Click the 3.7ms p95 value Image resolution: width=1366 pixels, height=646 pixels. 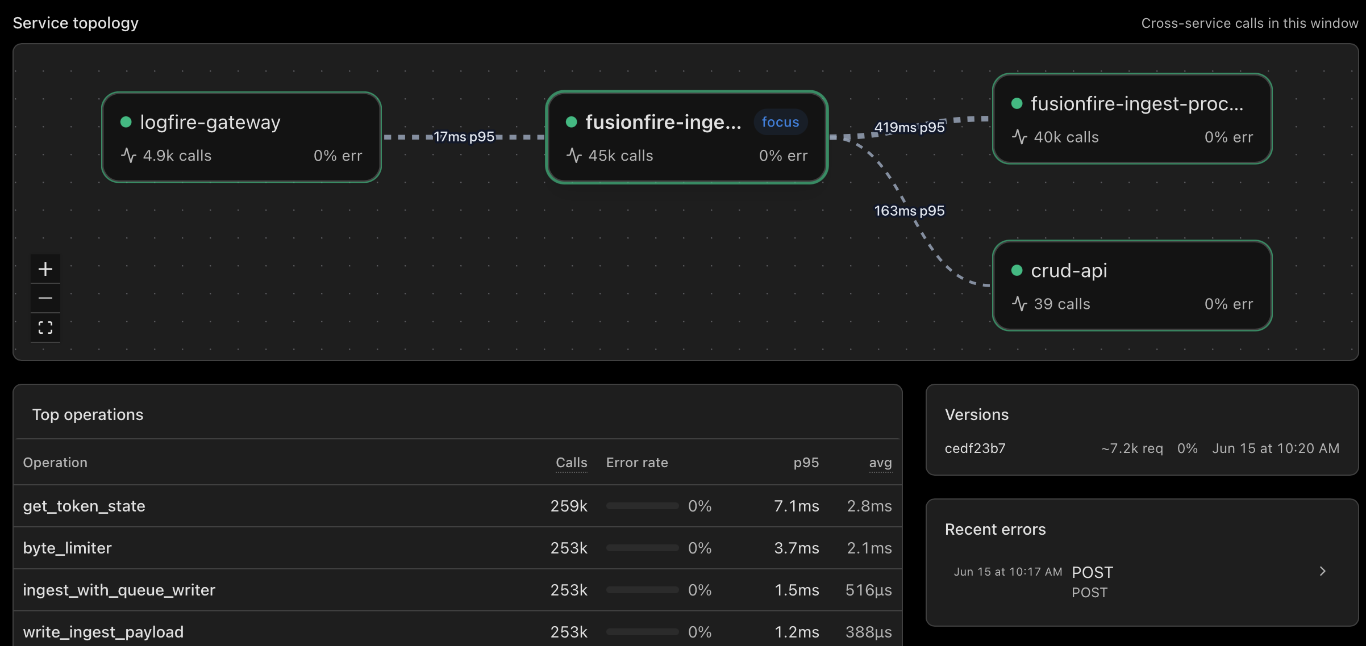pos(797,548)
